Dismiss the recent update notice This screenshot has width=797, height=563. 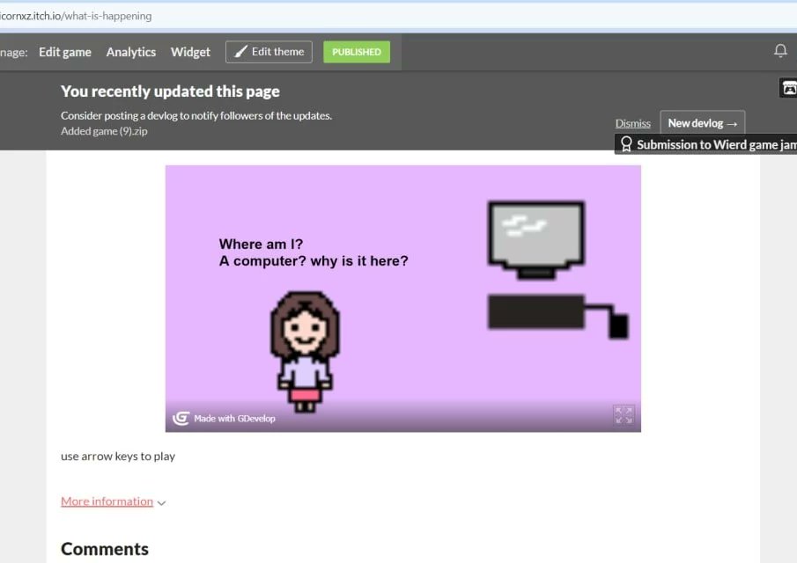[x=633, y=123]
